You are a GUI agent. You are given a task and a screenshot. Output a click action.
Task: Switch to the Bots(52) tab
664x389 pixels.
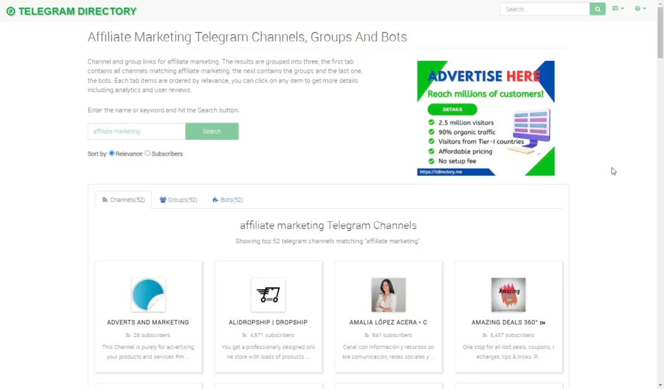pos(228,200)
